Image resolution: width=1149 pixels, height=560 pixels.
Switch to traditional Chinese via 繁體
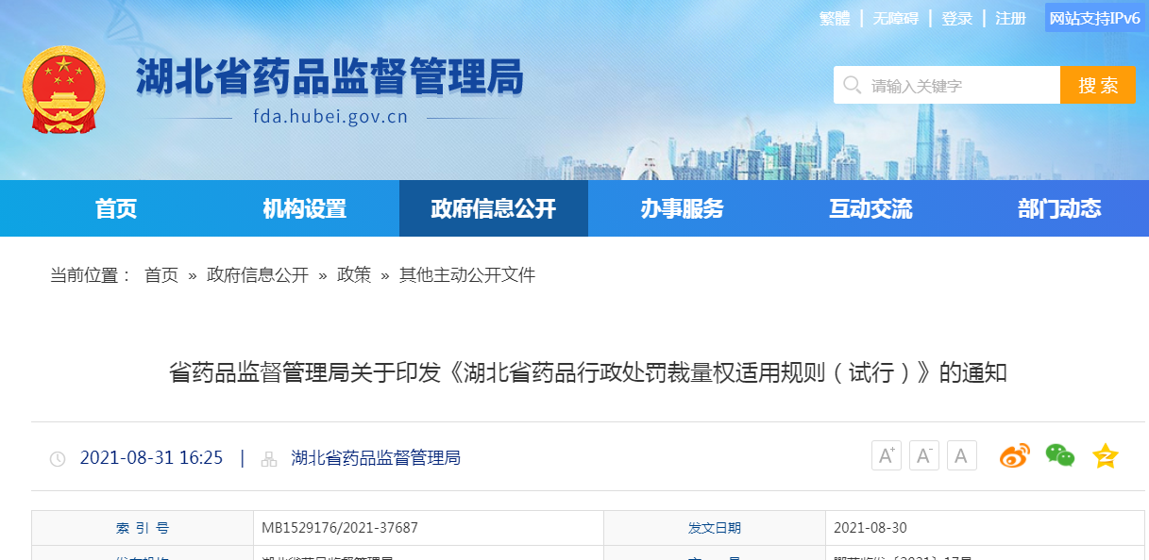[835, 18]
